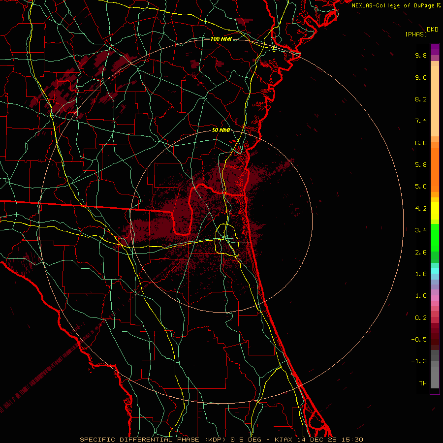Click the NEXLAB-College of DuPage label
Viewport: 443px width, 443px height.
pyautogui.click(x=393, y=5)
